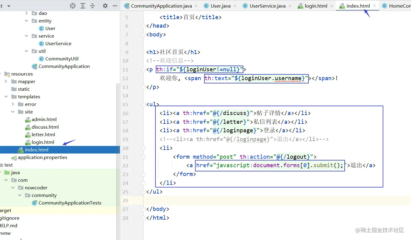This screenshot has width=411, height=240.
Task: Open CommunityApplication in project tree
Action: point(64,66)
